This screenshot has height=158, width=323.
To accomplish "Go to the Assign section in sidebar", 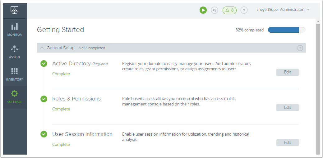I will tap(15, 52).
